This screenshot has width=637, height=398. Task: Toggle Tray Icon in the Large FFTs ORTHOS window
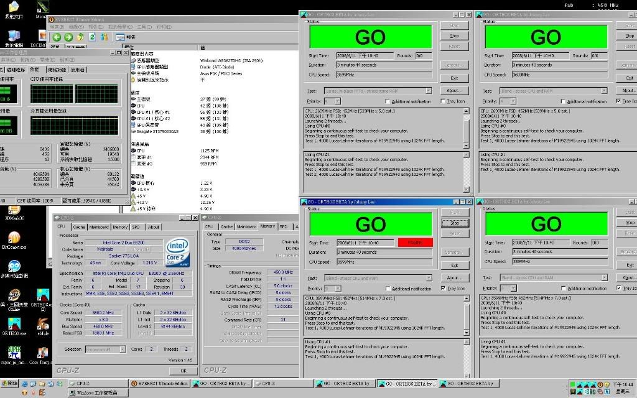click(453, 101)
